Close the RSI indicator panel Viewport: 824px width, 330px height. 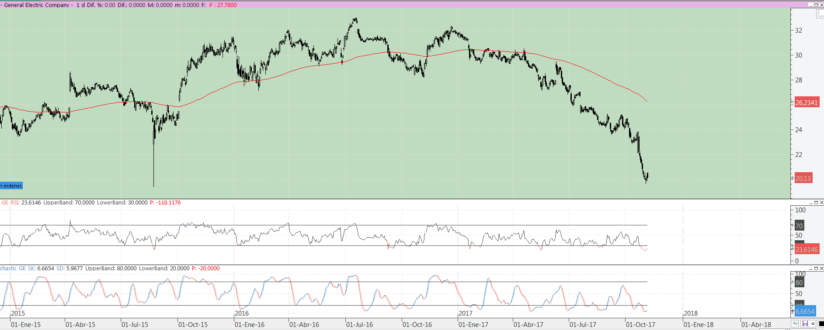[821, 203]
